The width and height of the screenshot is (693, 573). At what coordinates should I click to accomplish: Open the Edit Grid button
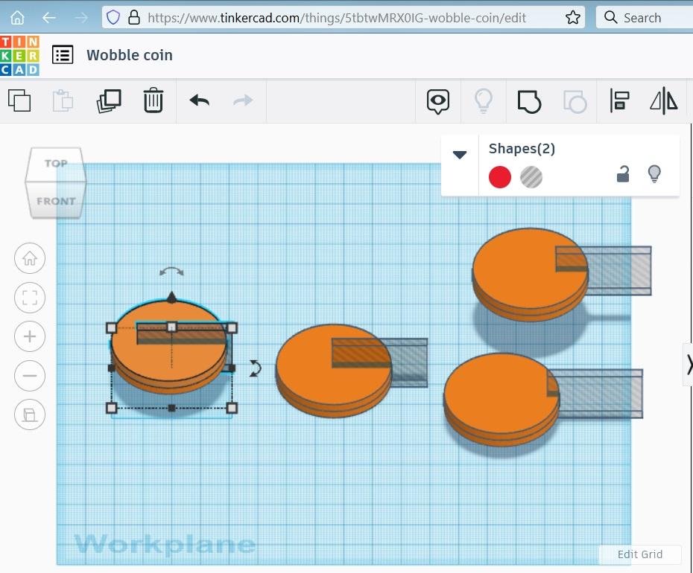tap(639, 554)
